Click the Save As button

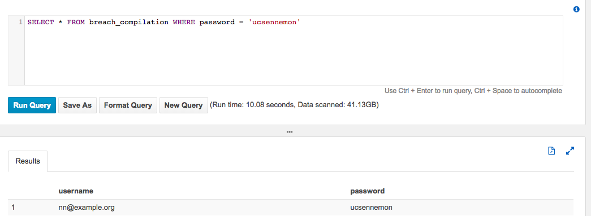77,105
